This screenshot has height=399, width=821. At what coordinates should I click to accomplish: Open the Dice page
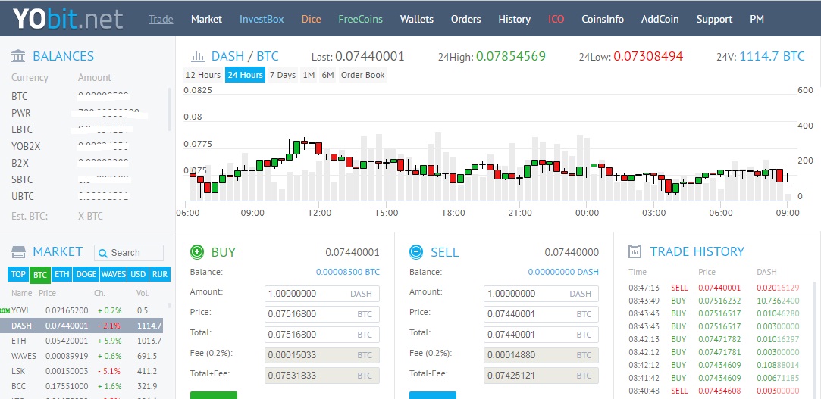click(x=311, y=20)
